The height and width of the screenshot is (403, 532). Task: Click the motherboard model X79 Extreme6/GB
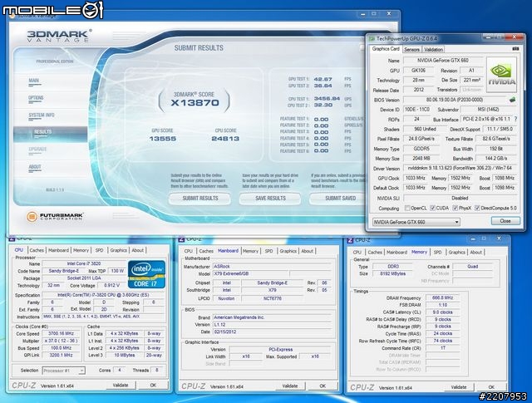click(x=251, y=273)
